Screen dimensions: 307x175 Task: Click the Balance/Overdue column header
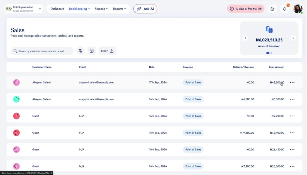243,67
